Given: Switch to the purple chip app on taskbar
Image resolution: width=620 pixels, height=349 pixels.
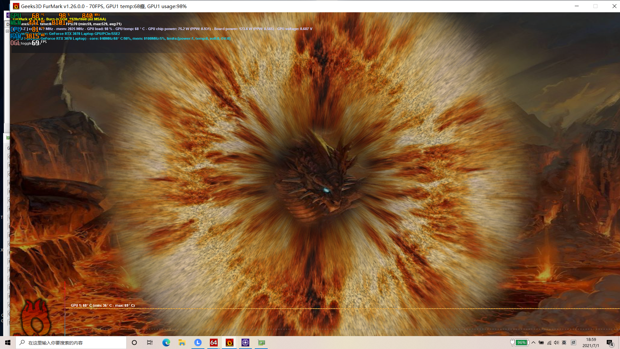Looking at the screenshot, I should (x=245, y=343).
